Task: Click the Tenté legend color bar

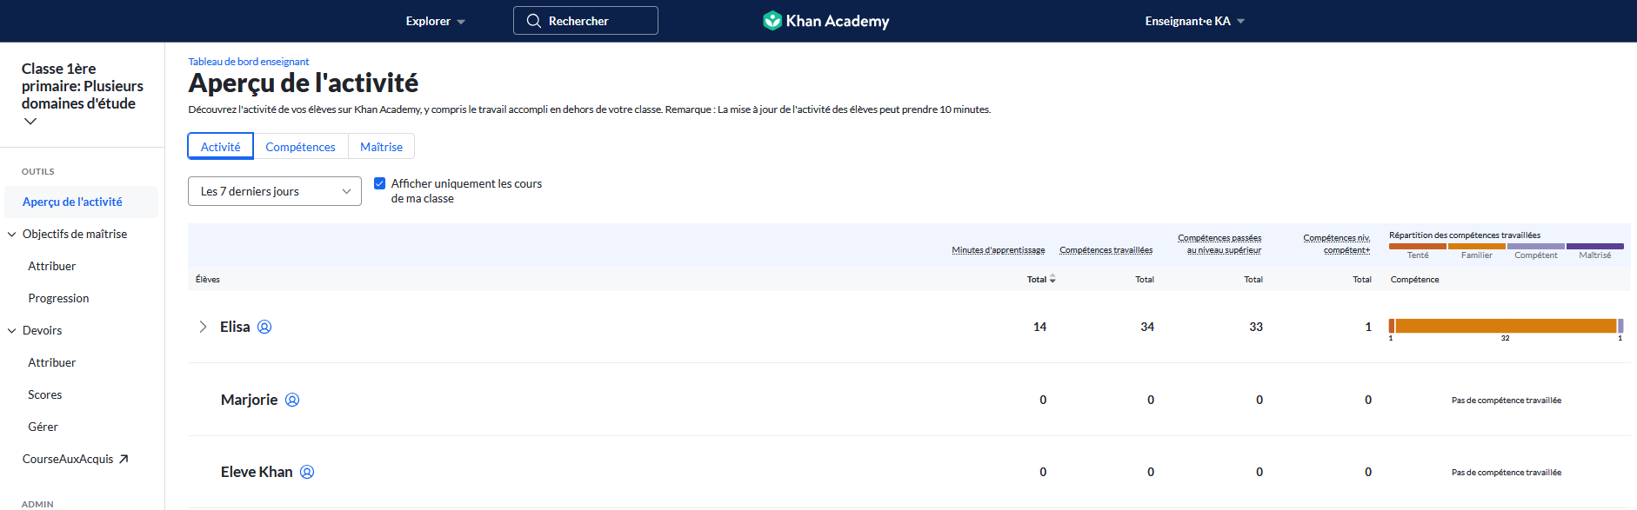Action: point(1418,246)
